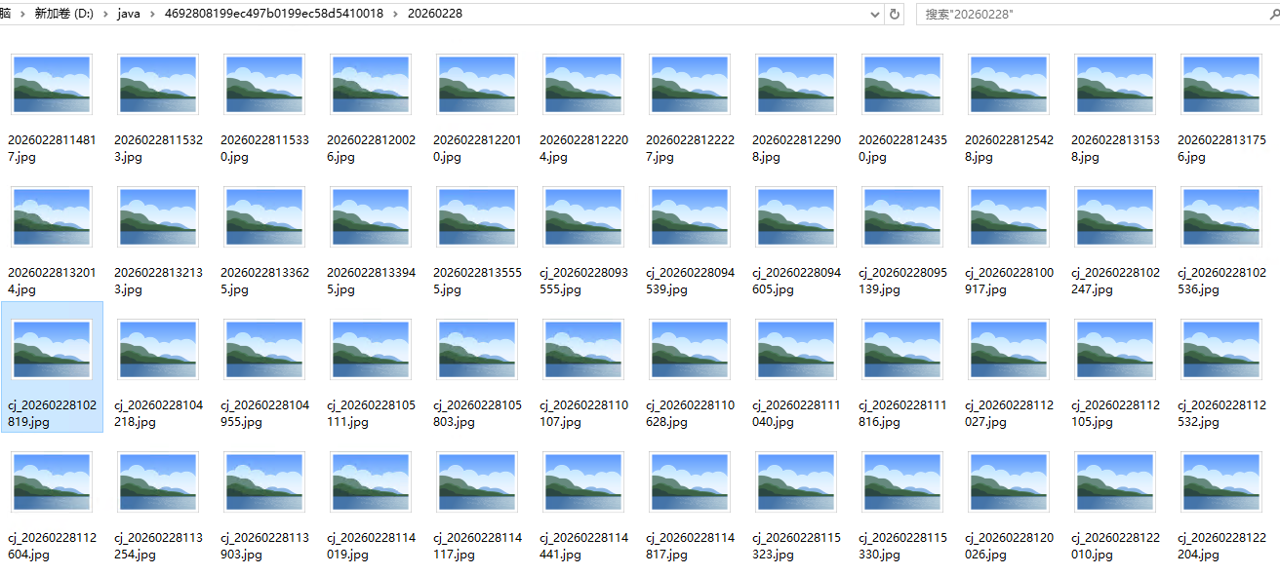The image size is (1280, 575).
Task: Click file name 20260228122204.jpg
Action: coord(583,148)
